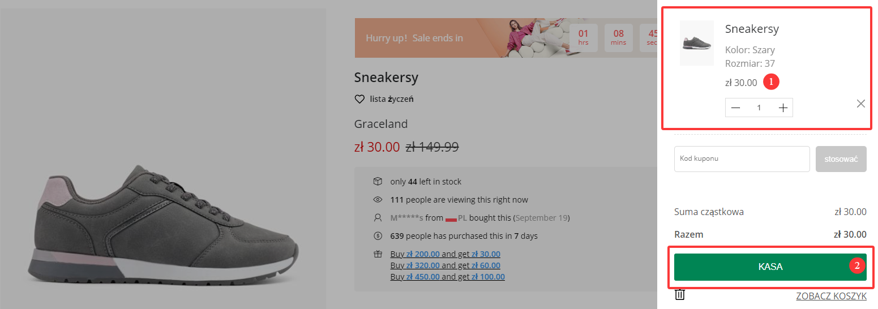Open the ZOBACZ KOSZYK link
This screenshot has height=309, width=878.
(831, 296)
